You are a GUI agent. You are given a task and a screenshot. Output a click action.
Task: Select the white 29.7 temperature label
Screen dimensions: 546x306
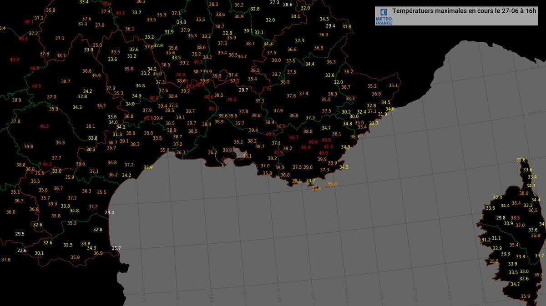[x=243, y=90]
